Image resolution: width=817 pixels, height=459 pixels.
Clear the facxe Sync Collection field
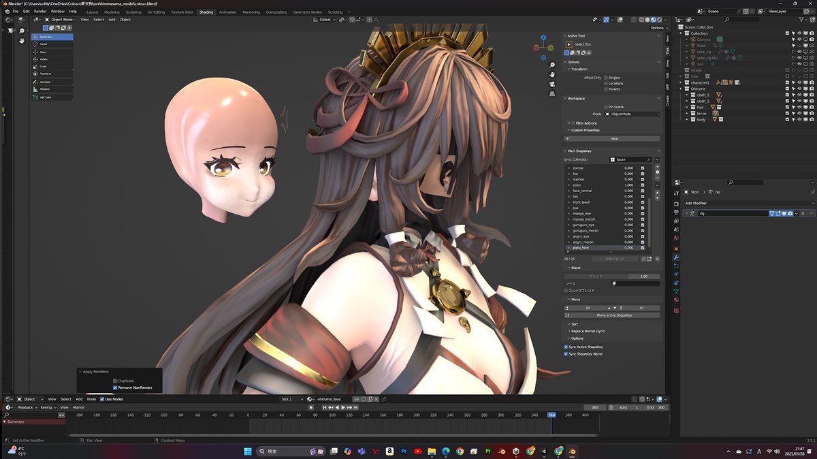(x=648, y=159)
